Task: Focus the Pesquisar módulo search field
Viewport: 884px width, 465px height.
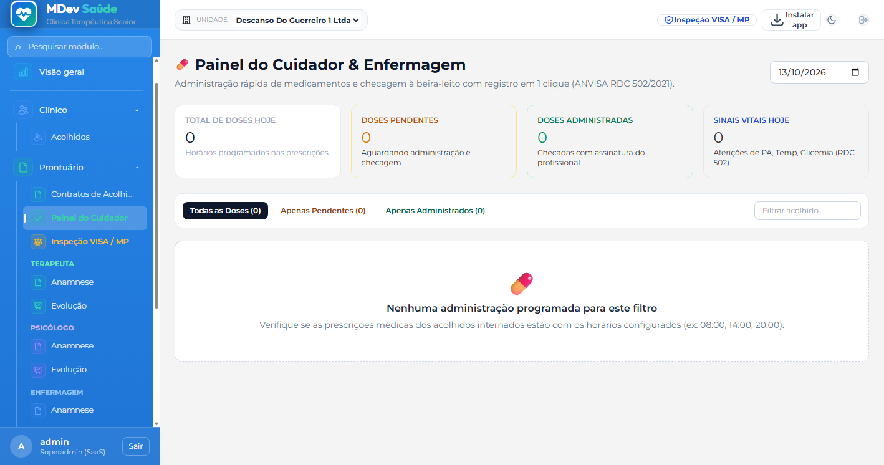Action: coord(80,47)
